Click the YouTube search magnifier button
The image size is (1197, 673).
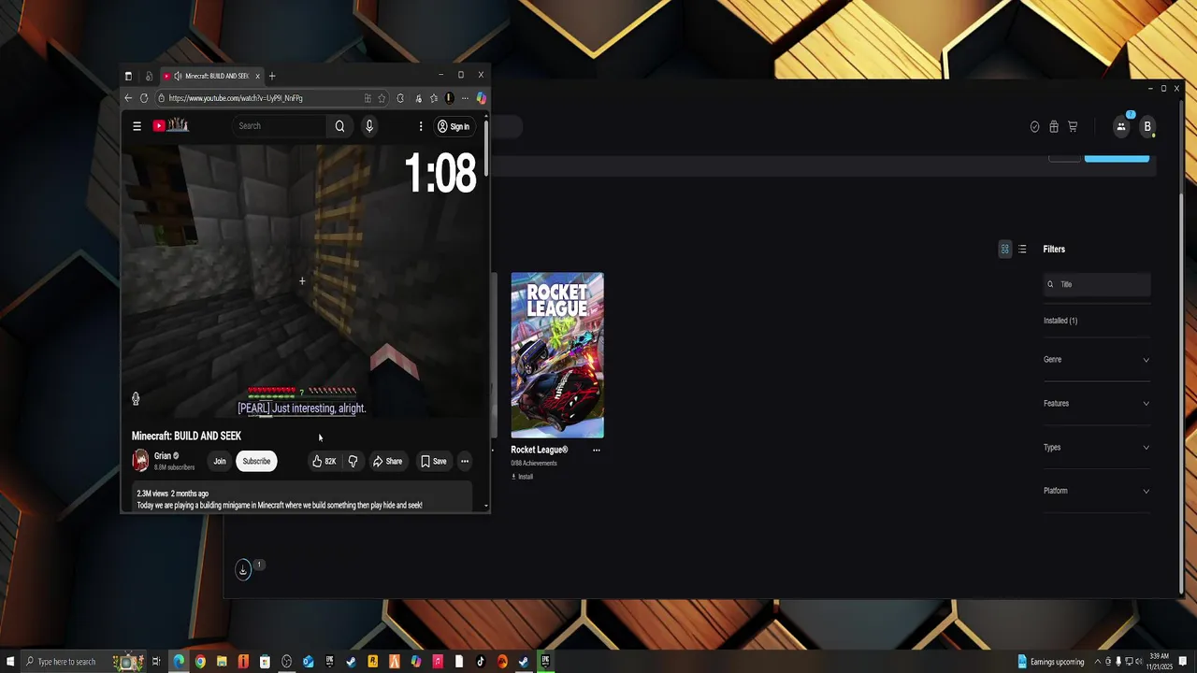pos(339,126)
